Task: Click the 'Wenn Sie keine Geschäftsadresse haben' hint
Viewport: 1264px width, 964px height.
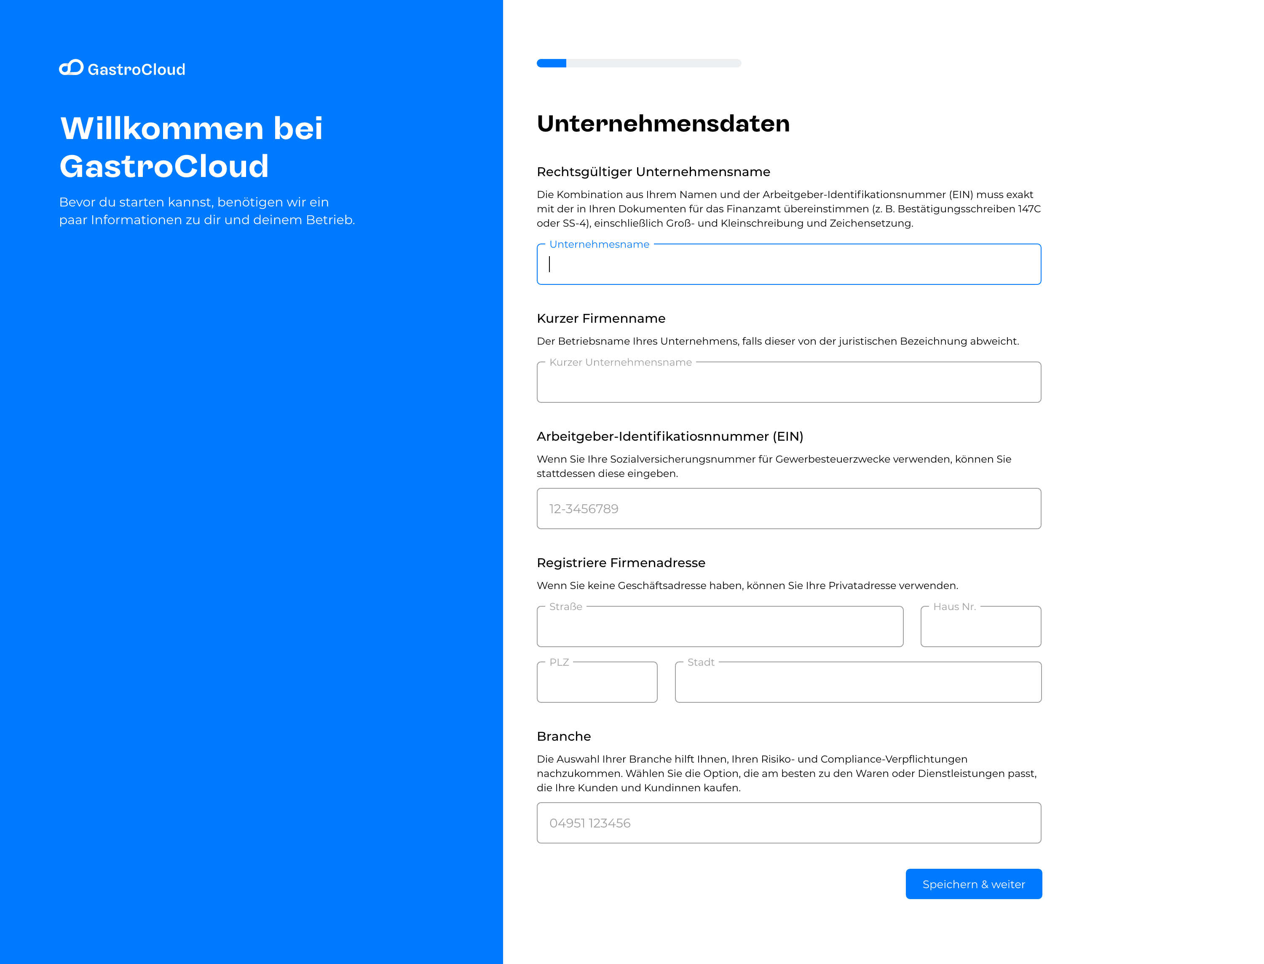Action: 747,586
